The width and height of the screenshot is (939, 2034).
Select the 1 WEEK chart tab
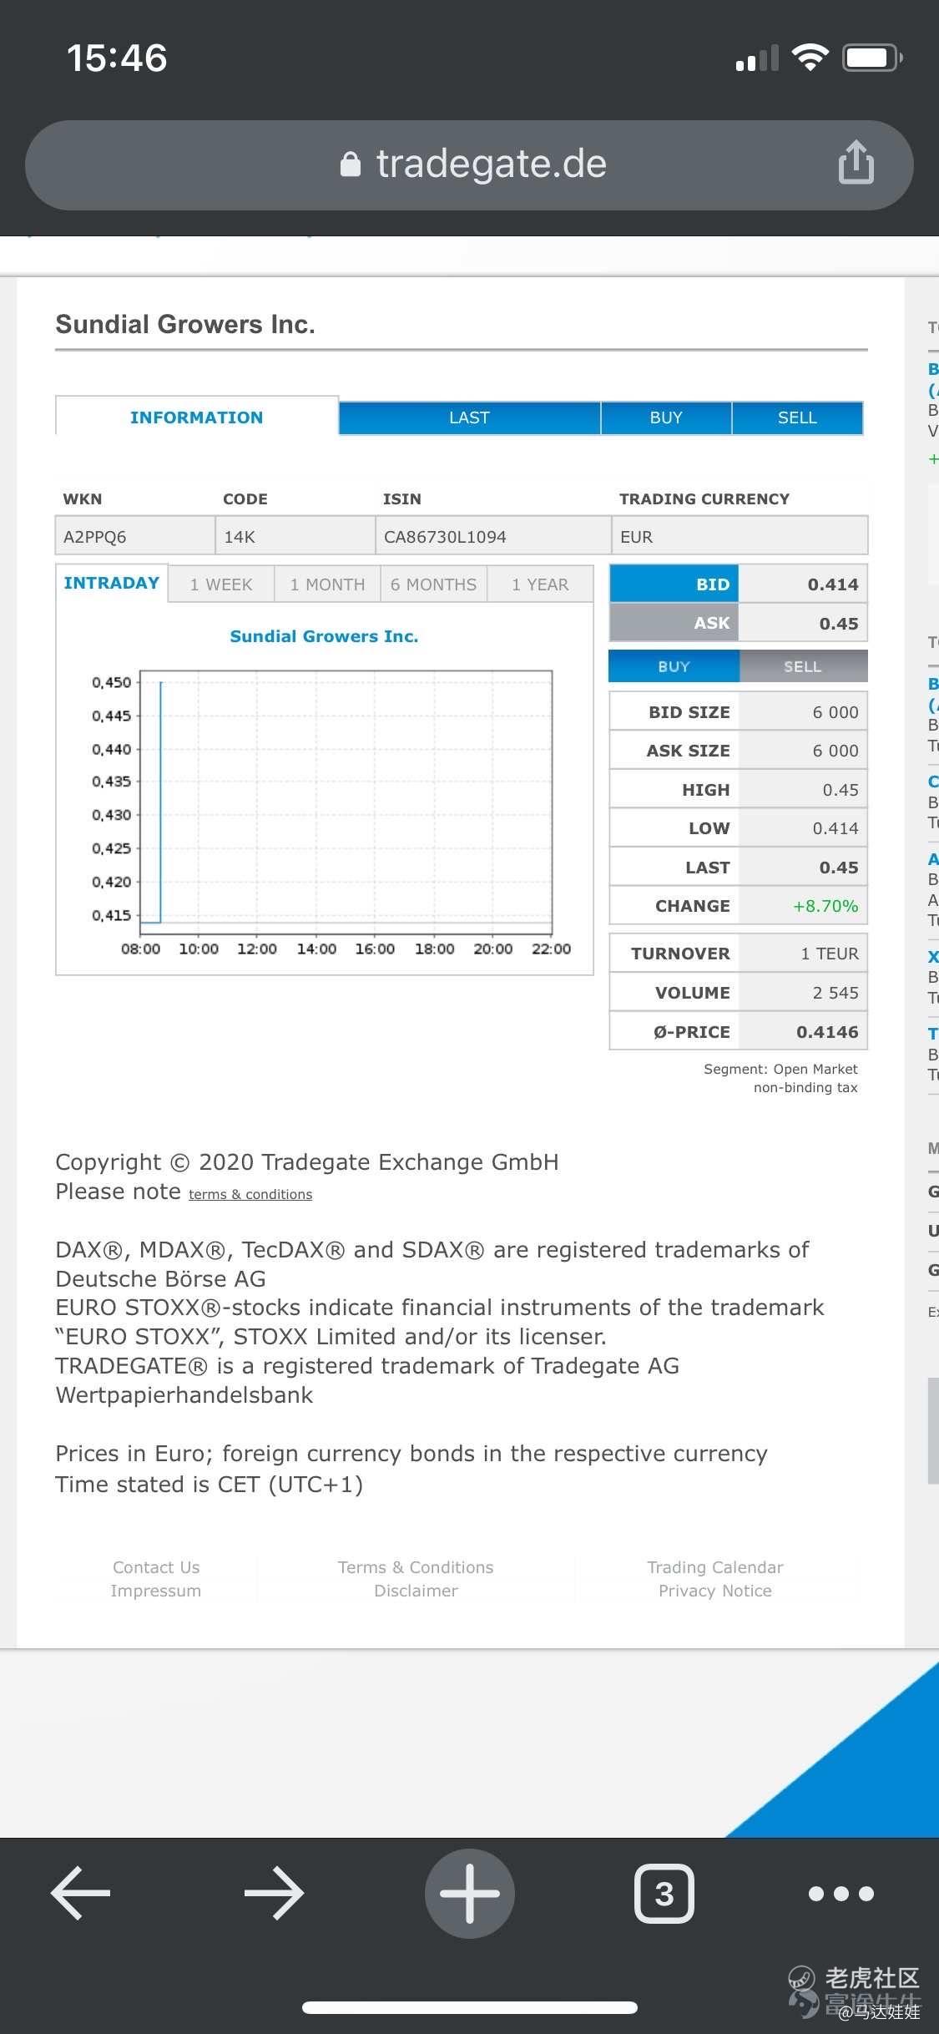click(x=221, y=584)
